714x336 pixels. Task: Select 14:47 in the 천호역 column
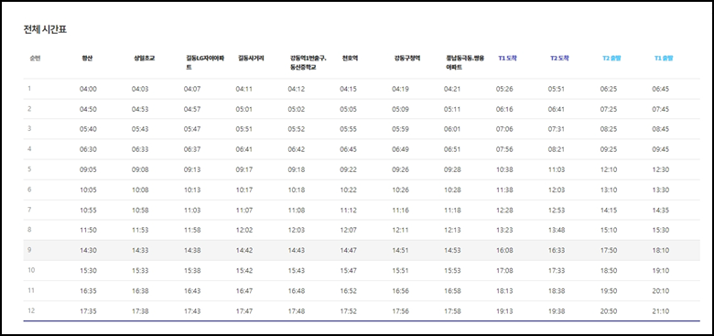(x=349, y=251)
